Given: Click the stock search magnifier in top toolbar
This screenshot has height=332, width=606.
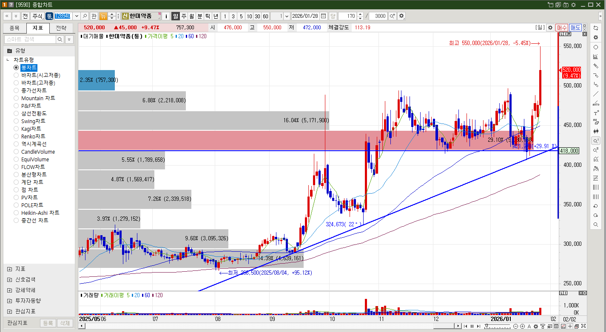Looking at the screenshot, I should [x=85, y=16].
